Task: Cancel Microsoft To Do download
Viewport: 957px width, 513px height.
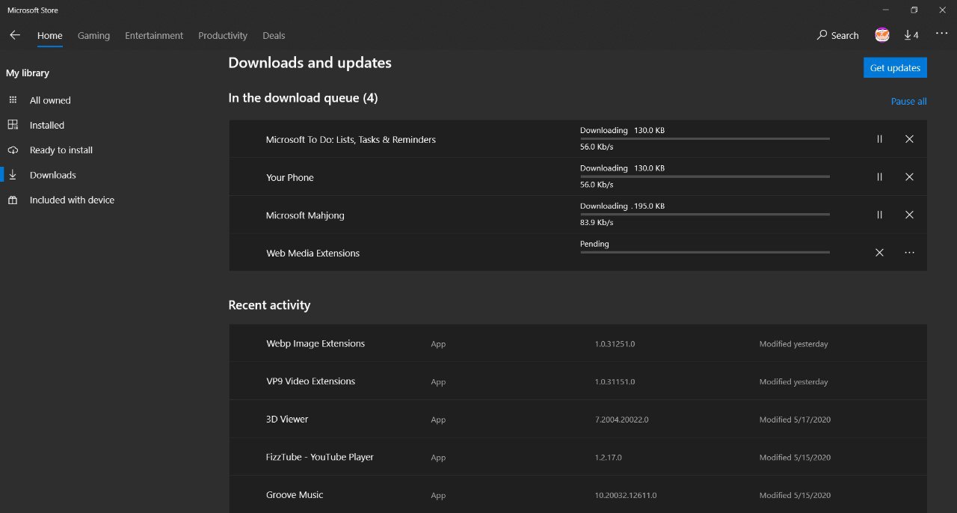Action: tap(909, 139)
